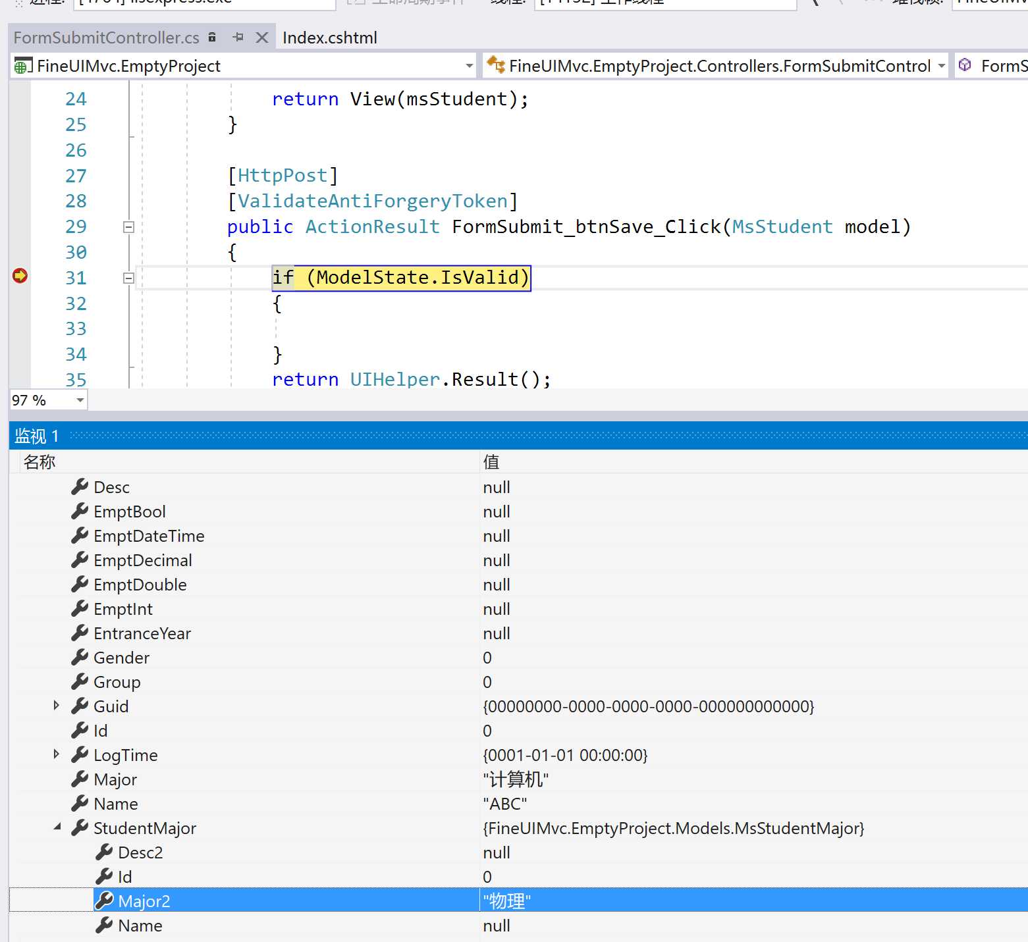Click the ModelState.IsValid expression
The height and width of the screenshot is (942, 1028).
point(418,278)
